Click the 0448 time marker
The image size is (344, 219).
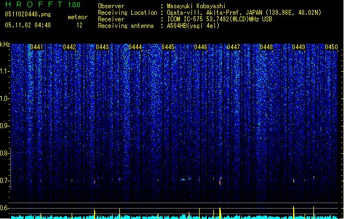266,47
